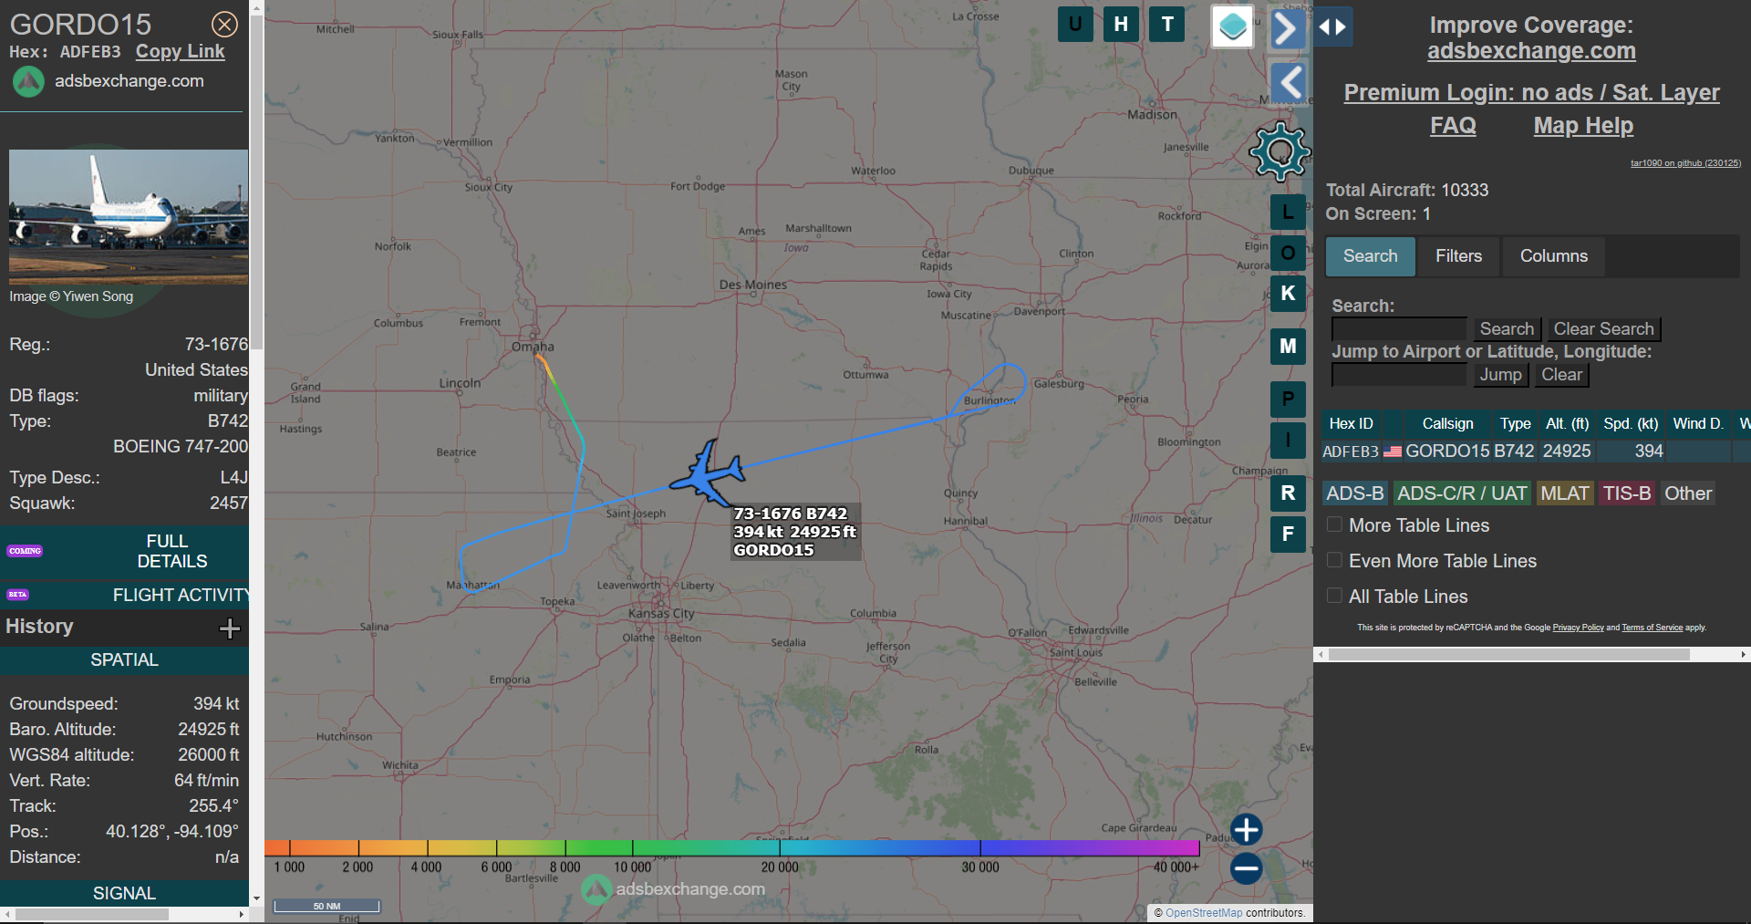Sort table by Callsign column
This screenshot has width=1751, height=924.
1447,424
